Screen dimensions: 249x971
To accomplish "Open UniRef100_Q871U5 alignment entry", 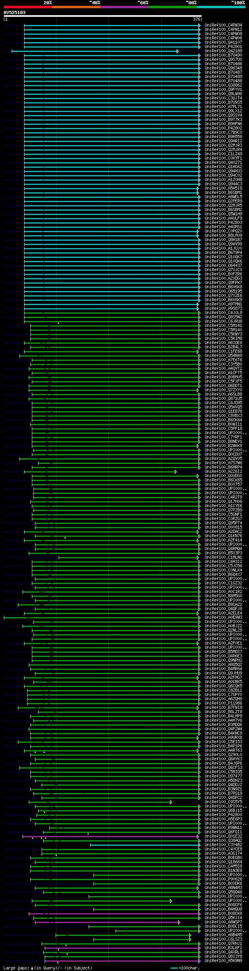I will tap(223, 399).
